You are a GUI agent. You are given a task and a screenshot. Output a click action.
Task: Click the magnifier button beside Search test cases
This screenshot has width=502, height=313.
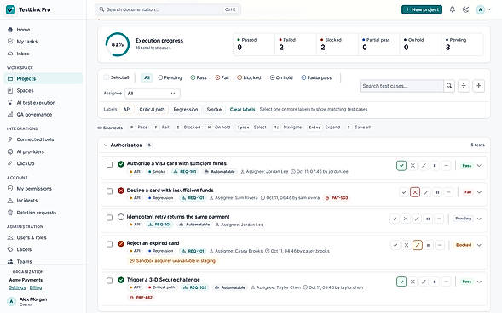pyautogui.click(x=449, y=86)
